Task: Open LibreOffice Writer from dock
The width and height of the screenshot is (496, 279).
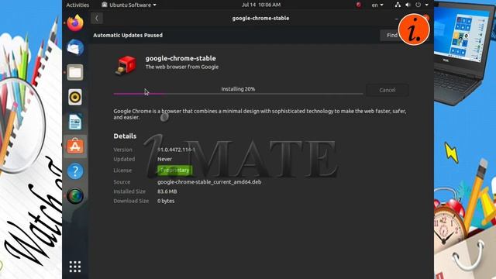Action: pos(75,122)
